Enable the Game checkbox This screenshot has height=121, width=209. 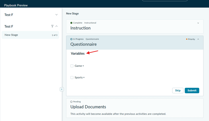72,66
